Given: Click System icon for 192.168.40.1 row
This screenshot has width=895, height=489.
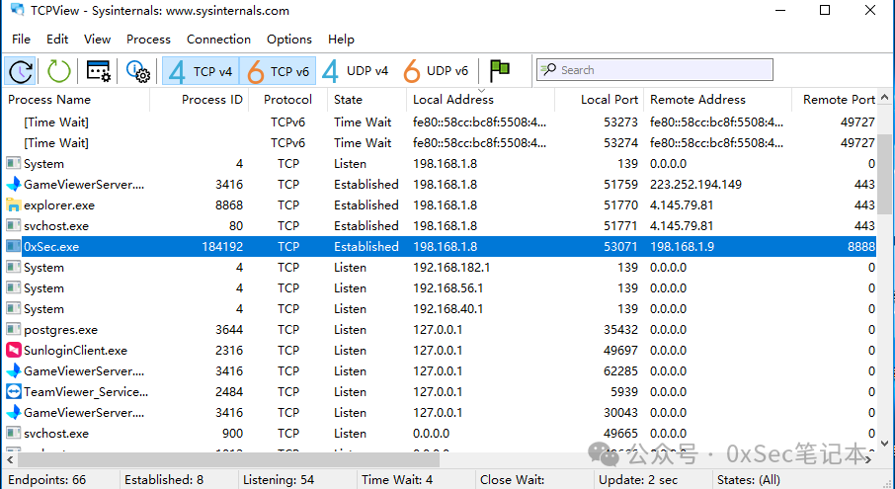Looking at the screenshot, I should coord(13,308).
